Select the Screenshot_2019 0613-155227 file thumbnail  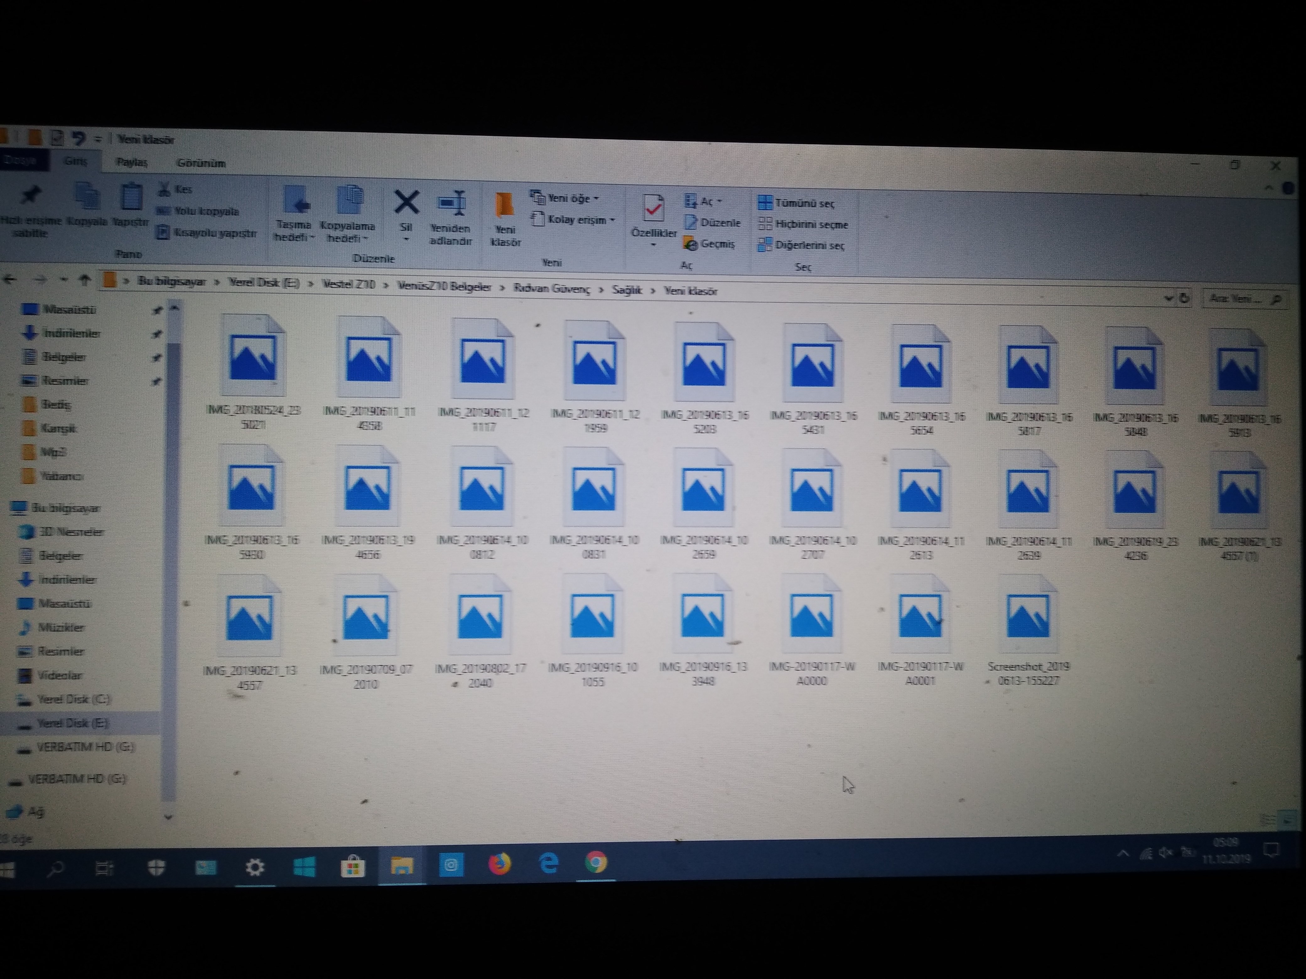[1028, 617]
